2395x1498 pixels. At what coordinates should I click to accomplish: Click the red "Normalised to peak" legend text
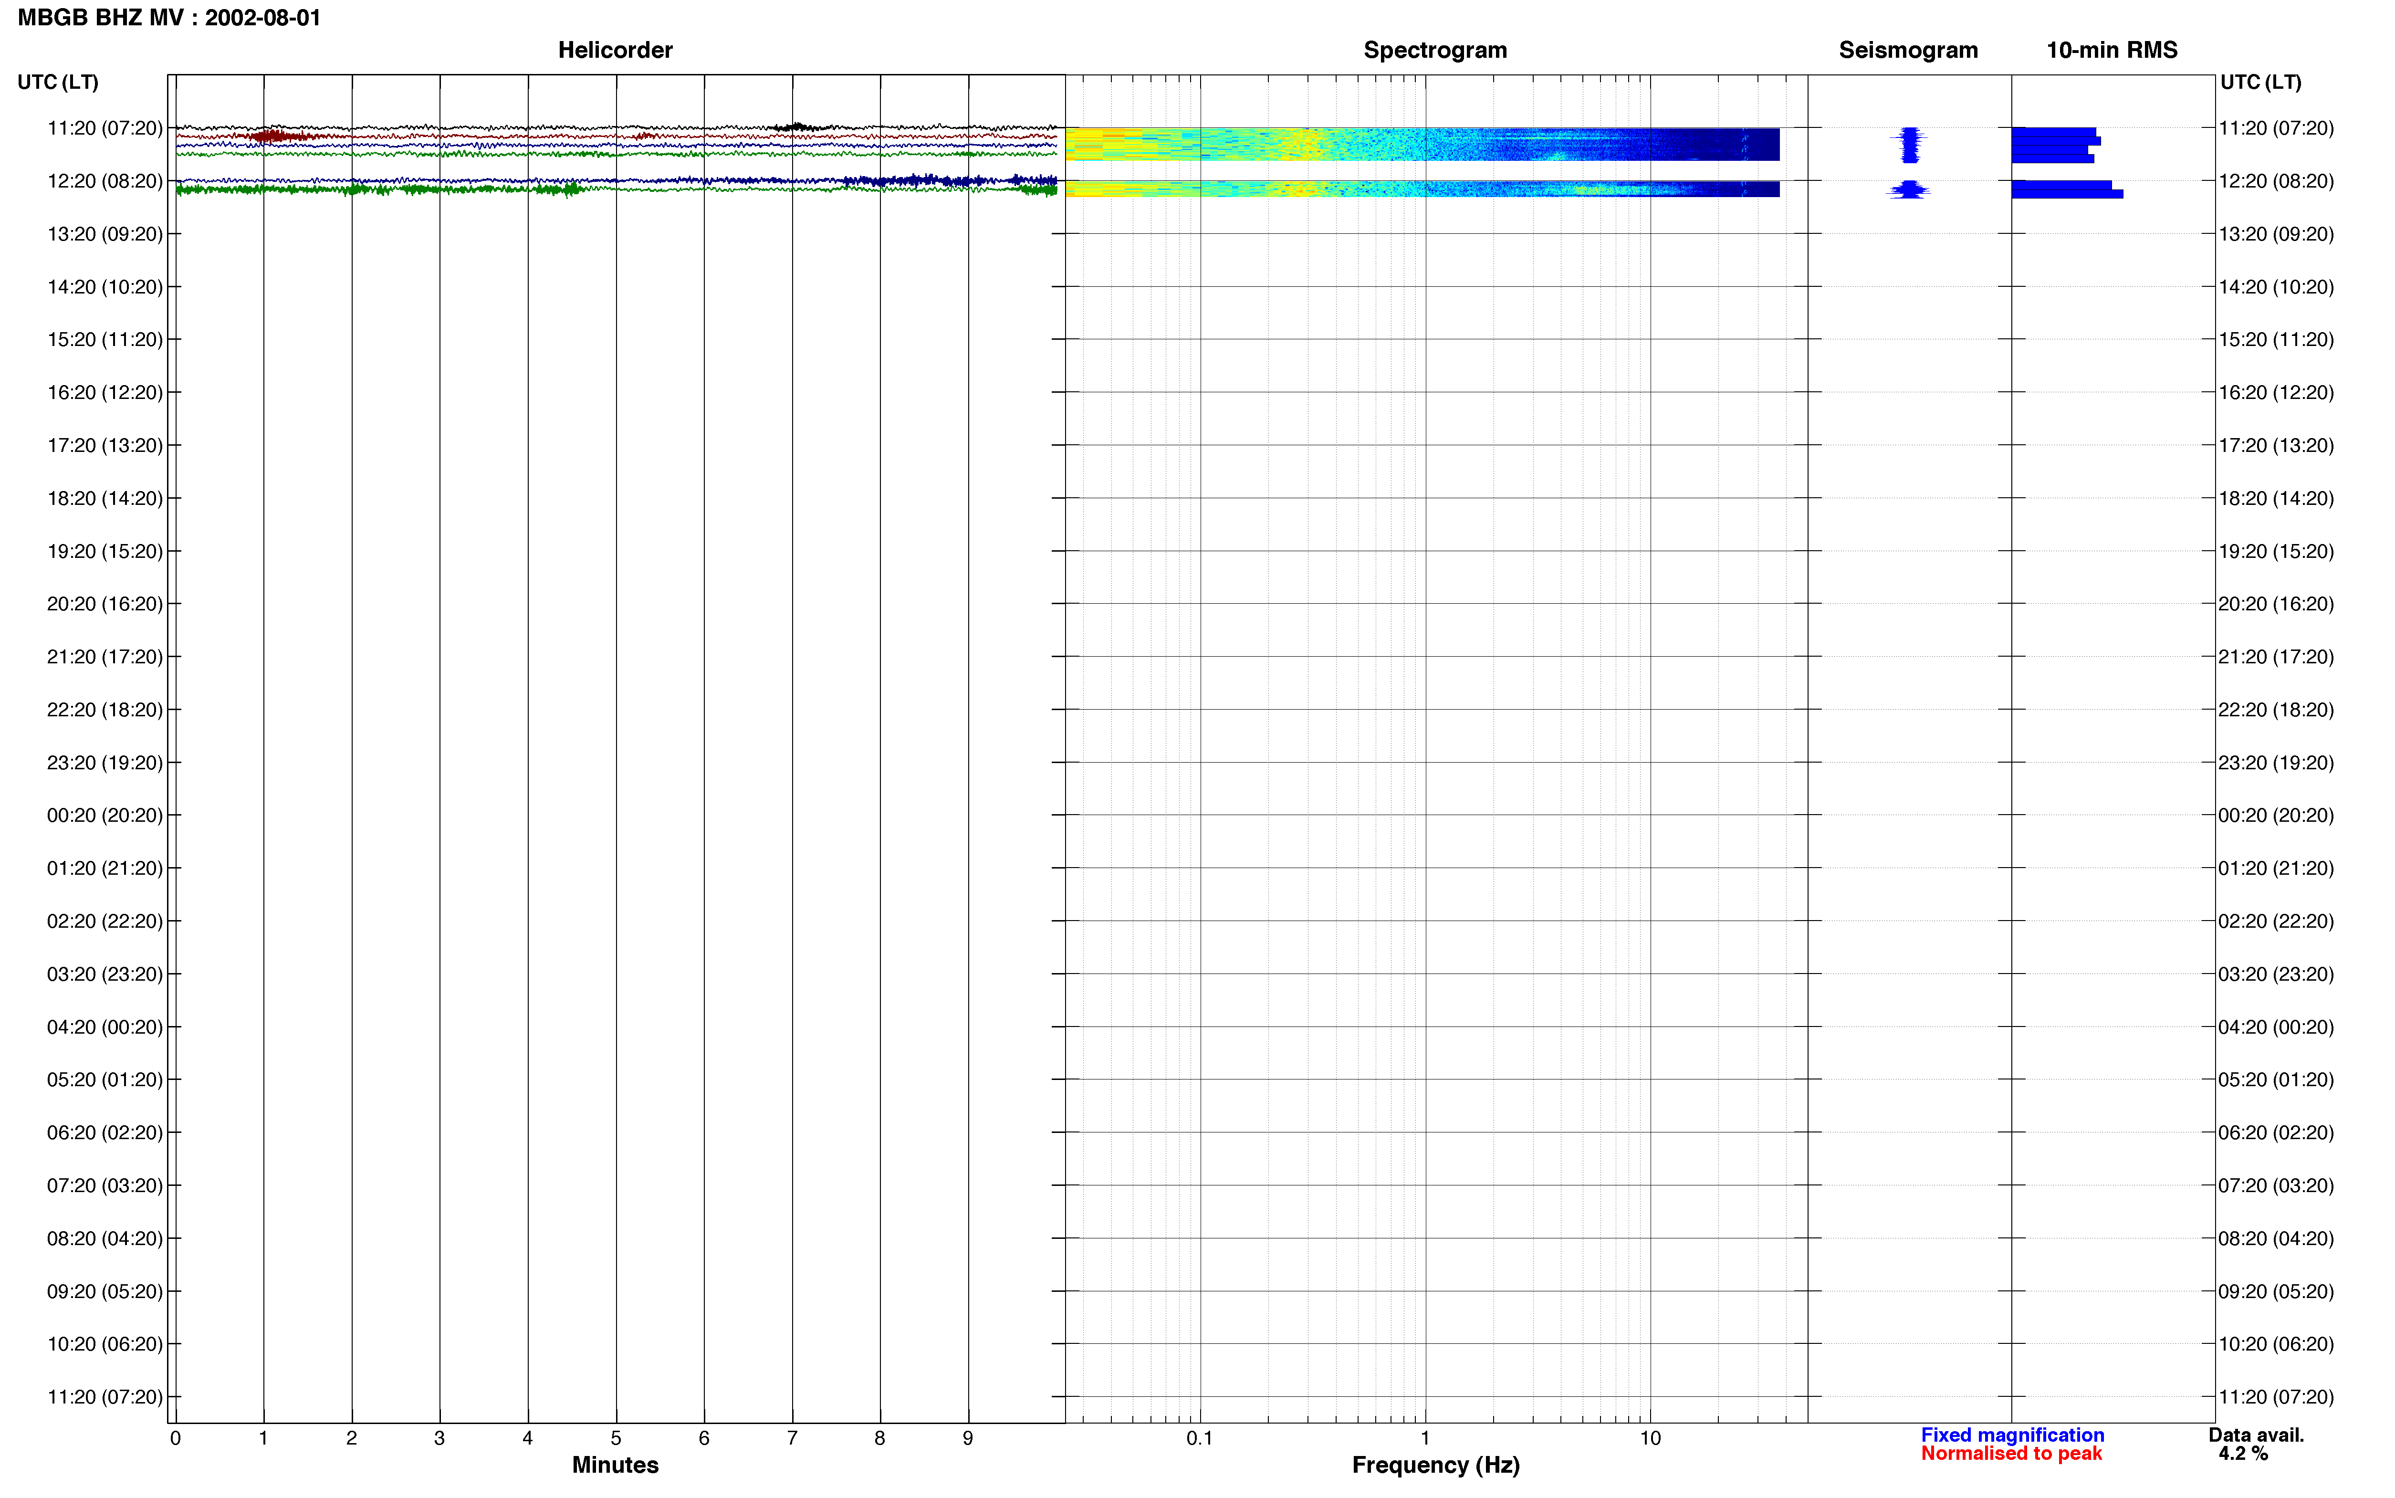(2011, 1454)
